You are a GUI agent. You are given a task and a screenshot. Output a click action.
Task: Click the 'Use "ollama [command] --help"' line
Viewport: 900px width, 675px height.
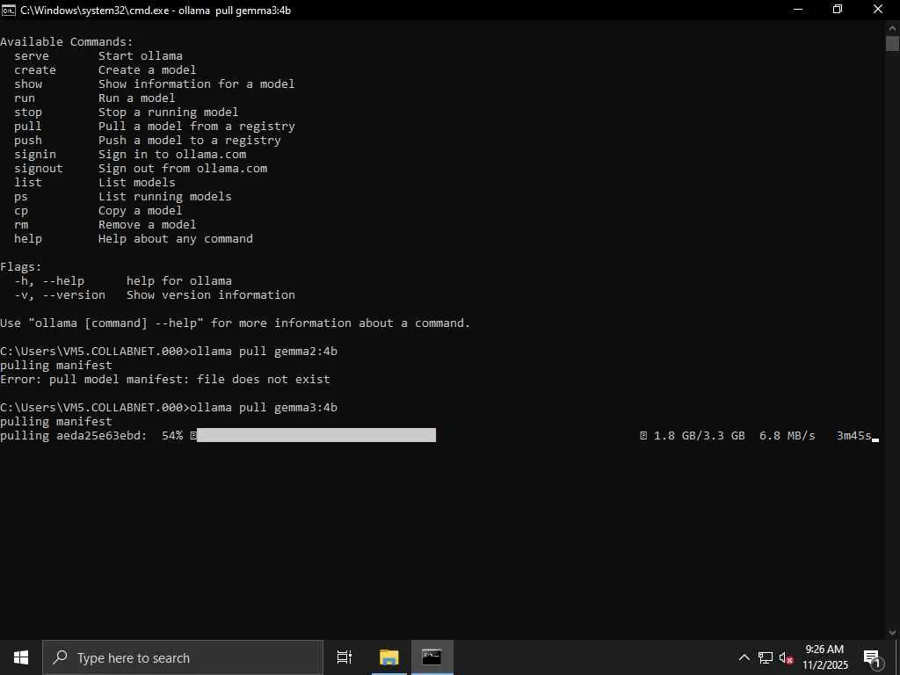pos(235,323)
